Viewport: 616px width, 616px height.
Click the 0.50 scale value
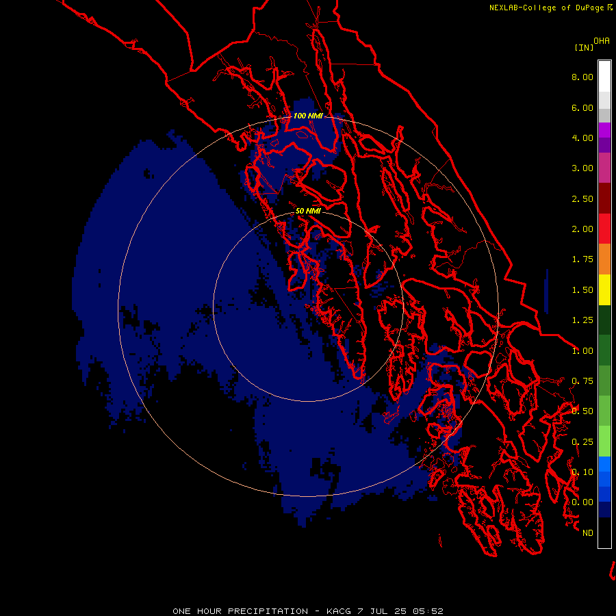[582, 411]
